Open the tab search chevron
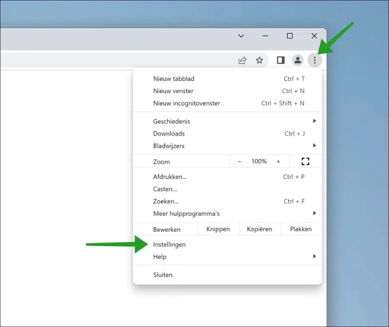Viewport: 389px width, 327px height. coord(241,36)
